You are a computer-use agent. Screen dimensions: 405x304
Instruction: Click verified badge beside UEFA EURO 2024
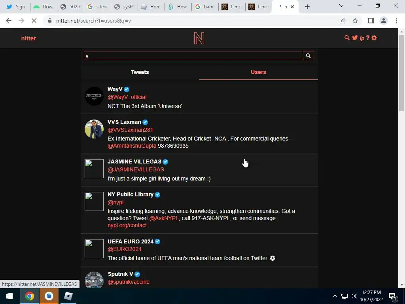[x=157, y=242]
